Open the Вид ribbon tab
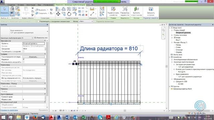This screenshot has width=214, height=120. (39, 5)
